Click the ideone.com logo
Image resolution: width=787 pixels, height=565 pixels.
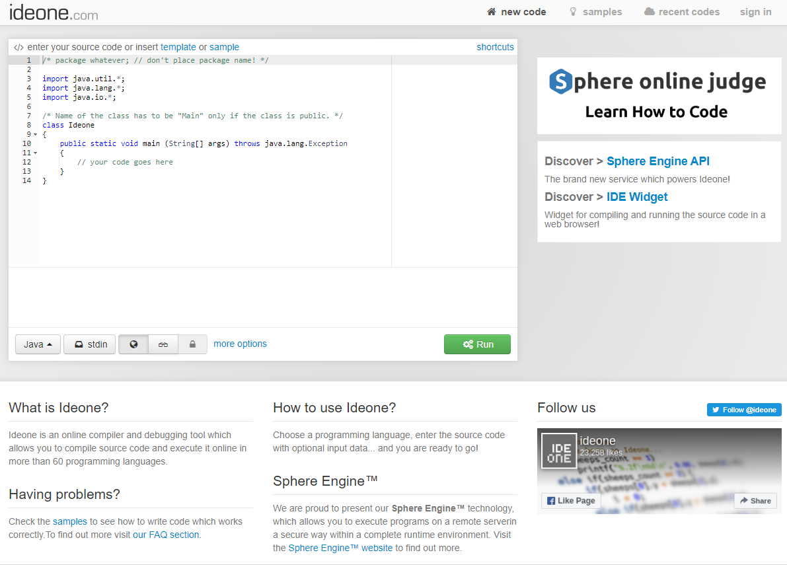(54, 12)
